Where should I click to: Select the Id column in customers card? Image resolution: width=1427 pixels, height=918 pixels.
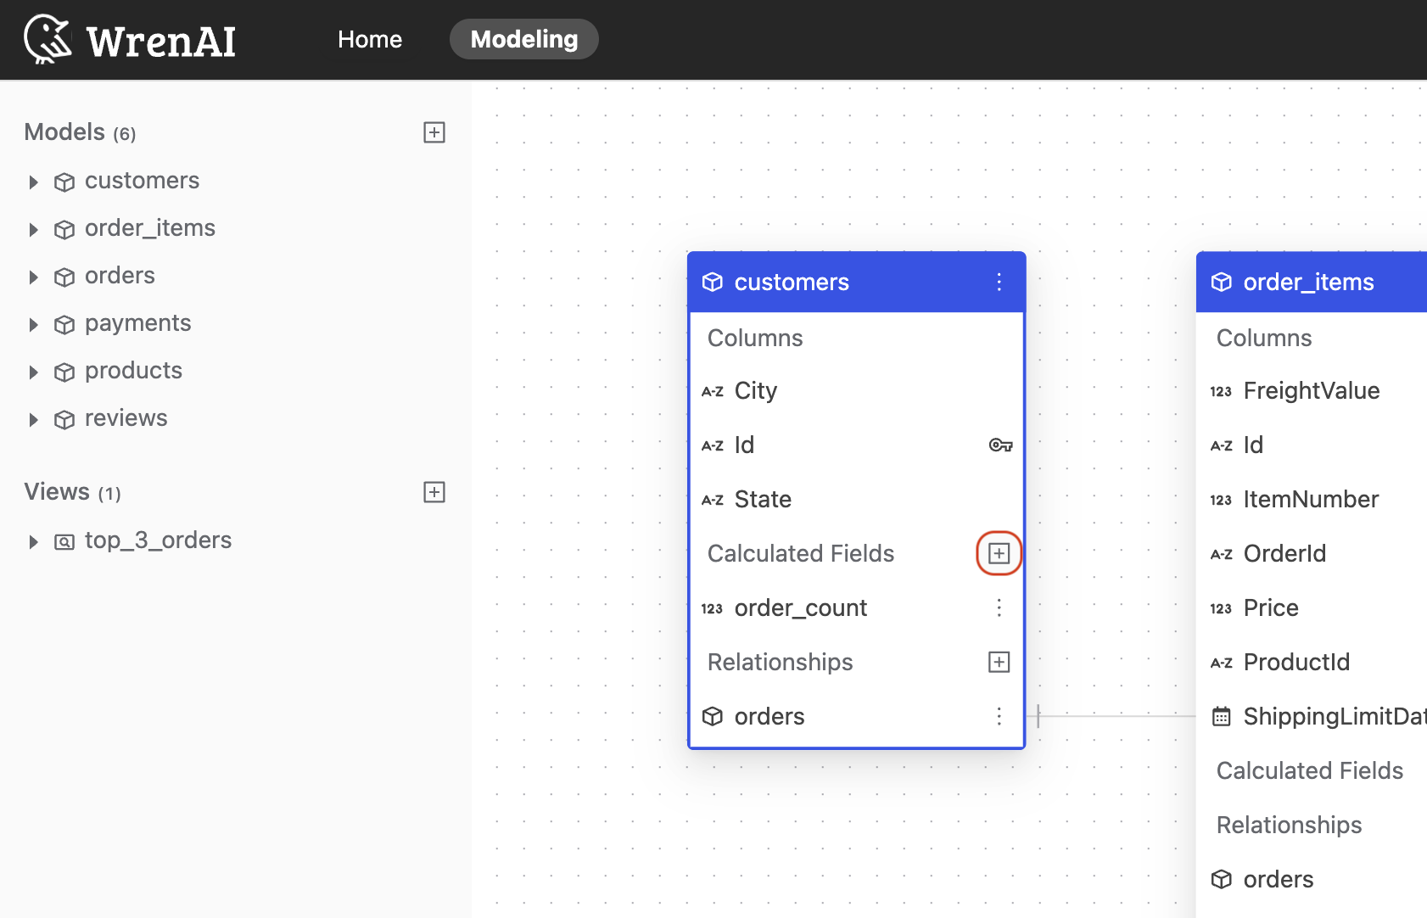tap(857, 445)
